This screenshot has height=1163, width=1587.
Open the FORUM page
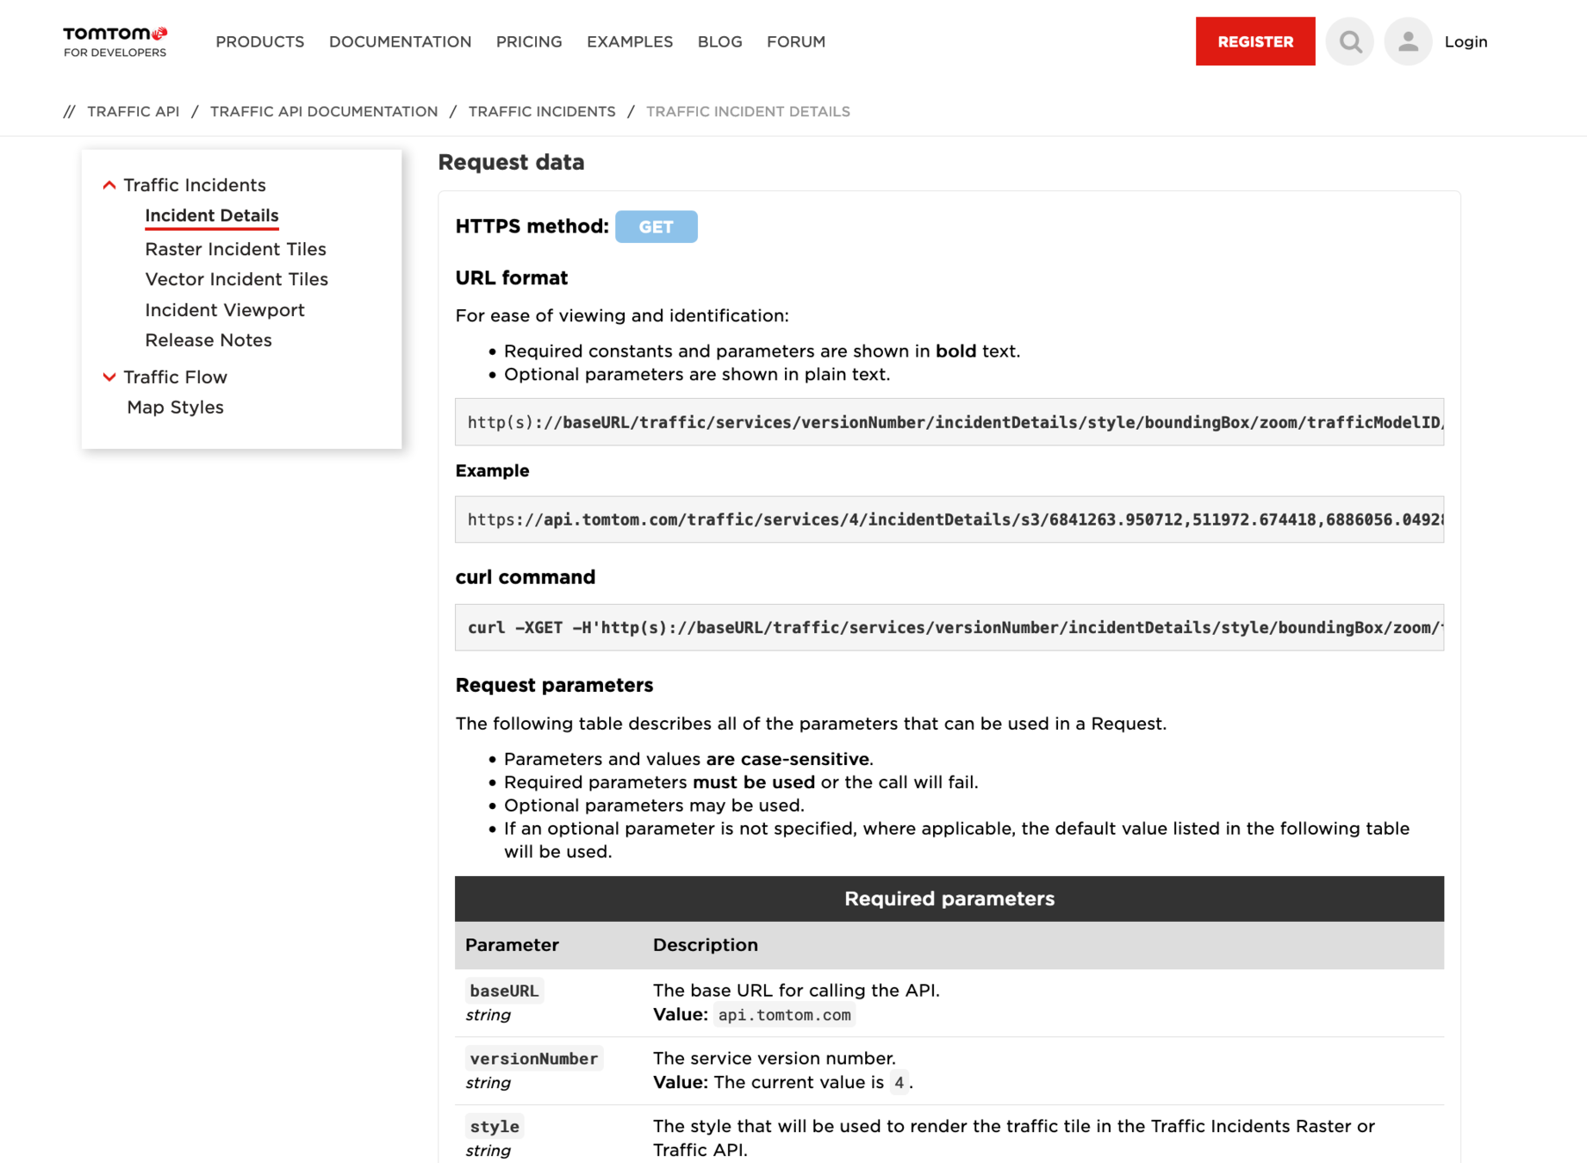[x=796, y=41]
